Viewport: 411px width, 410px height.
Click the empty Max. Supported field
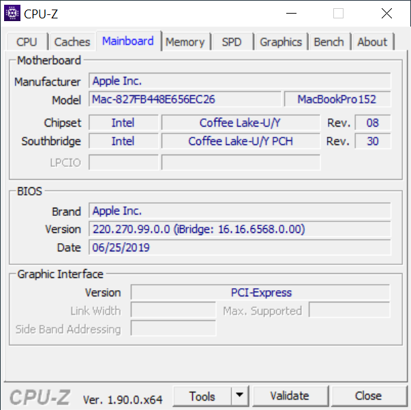pyautogui.click(x=350, y=310)
